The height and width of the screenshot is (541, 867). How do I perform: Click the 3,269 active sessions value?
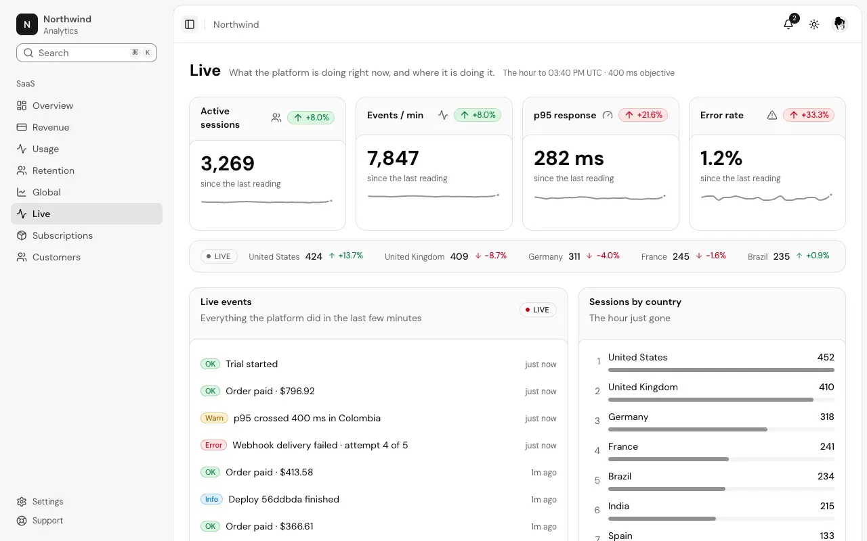(228, 164)
